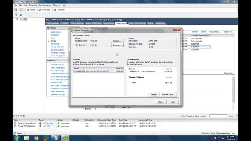The image size is (251, 141).
Task: Switch to the Events tab
Action: click(x=151, y=23)
